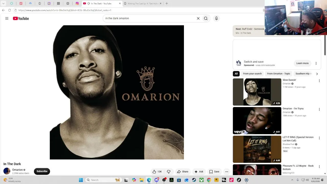
Task: Go to YouTube home via the logo
Action: click(x=21, y=18)
